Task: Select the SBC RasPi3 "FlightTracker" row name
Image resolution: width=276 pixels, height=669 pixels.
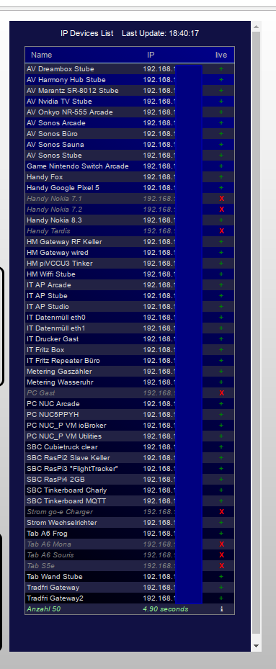Action: [x=72, y=469]
